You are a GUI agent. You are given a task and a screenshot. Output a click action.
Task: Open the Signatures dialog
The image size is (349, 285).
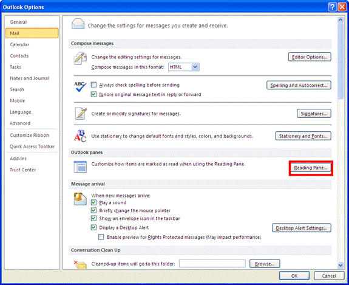tap(314, 114)
